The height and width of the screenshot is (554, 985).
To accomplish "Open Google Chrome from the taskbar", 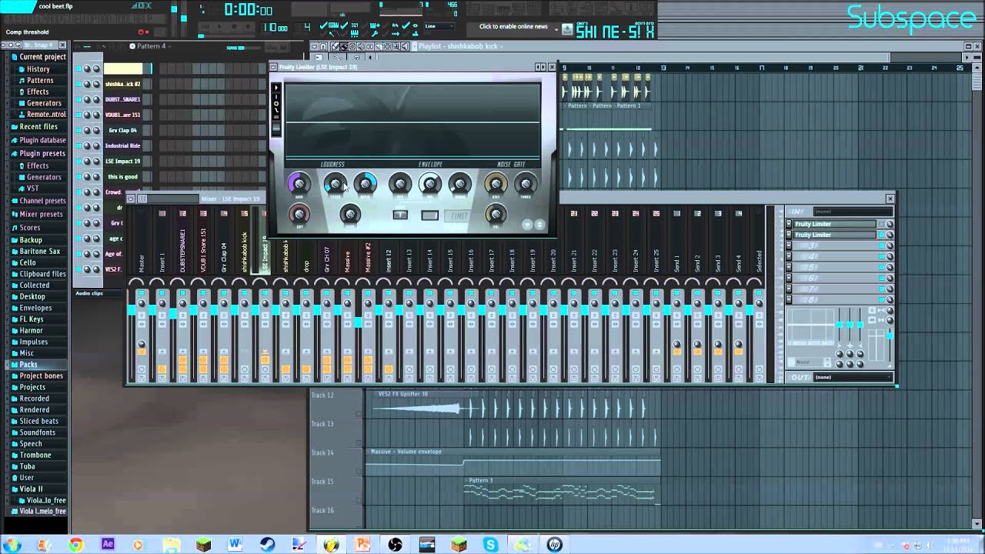I will pyautogui.click(x=75, y=545).
